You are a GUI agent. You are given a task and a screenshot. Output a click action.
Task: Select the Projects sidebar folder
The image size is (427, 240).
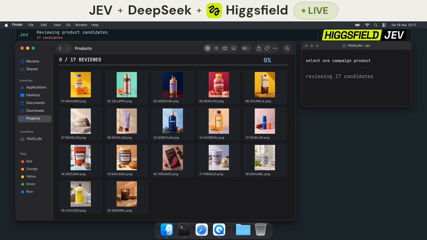[x=35, y=118]
